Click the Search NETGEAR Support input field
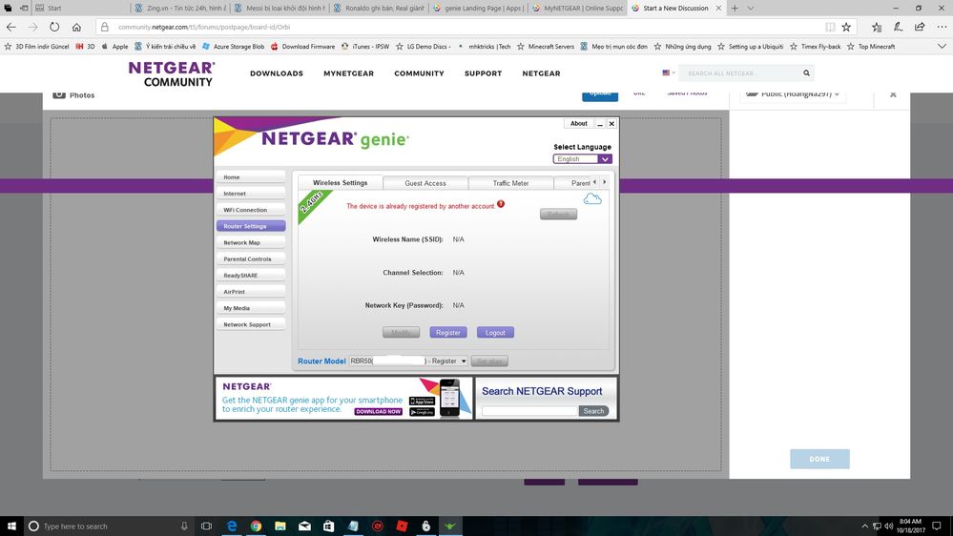The width and height of the screenshot is (953, 536). coord(529,411)
